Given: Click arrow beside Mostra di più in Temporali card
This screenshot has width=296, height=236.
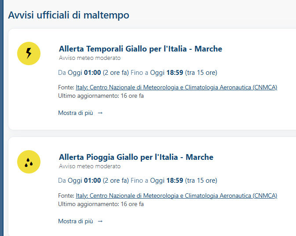Looking at the screenshot, I should 100,113.
